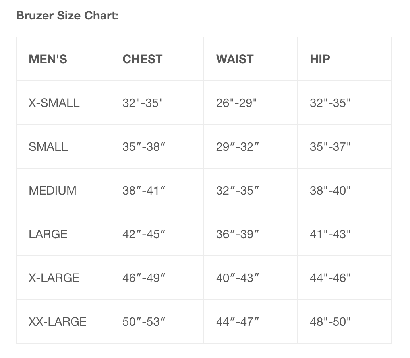Select the MEN'S column header
This screenshot has width=410, height=358.
pos(48,59)
